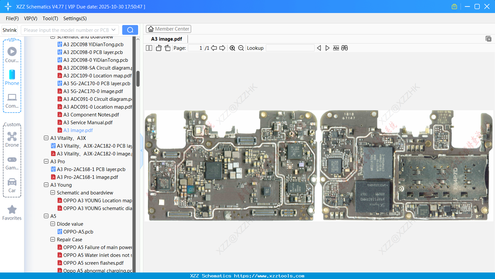The image size is (495, 279).
Task: Open Favorites star icon
Action: (x=12, y=209)
